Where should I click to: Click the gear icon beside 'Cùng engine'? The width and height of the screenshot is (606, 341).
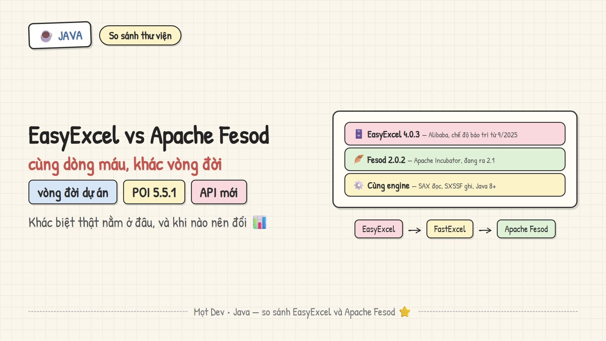pyautogui.click(x=359, y=185)
